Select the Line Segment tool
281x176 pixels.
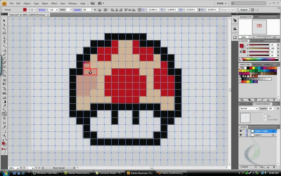tap(4, 46)
